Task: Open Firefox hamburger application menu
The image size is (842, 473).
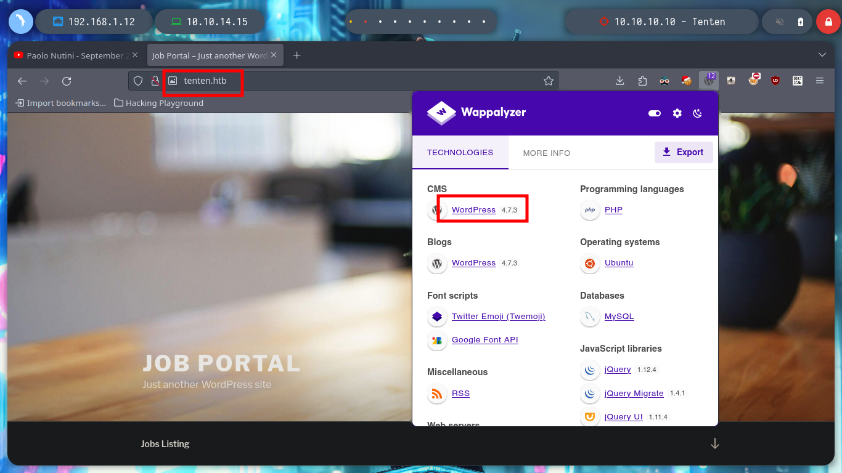Action: [820, 81]
